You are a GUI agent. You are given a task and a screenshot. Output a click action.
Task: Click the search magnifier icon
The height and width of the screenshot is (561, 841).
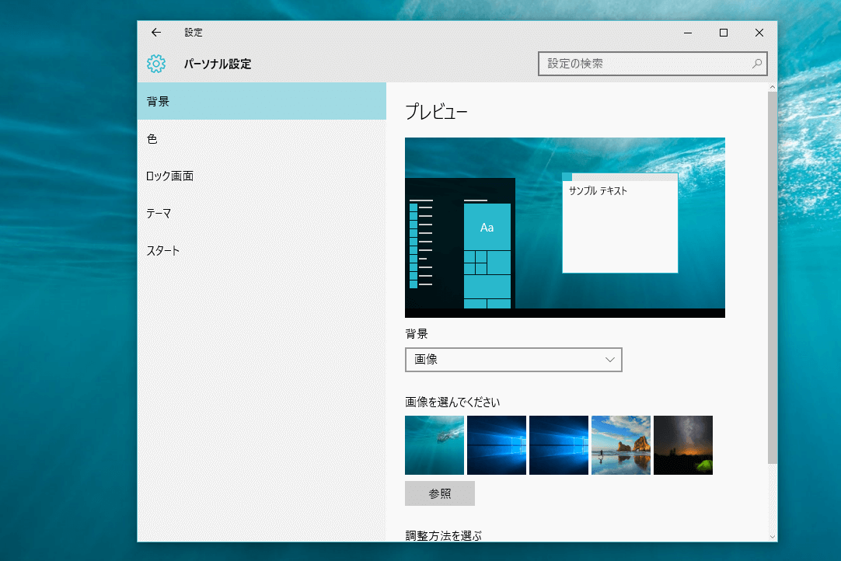pyautogui.click(x=757, y=64)
